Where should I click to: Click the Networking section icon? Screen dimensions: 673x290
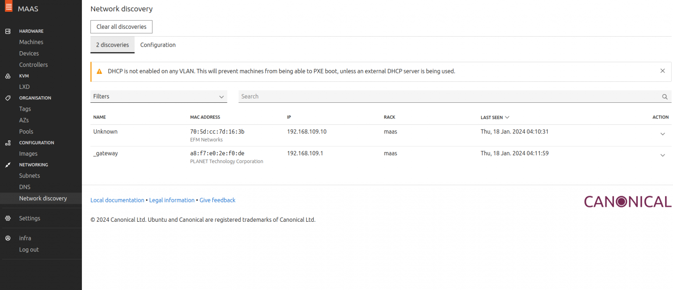[7, 165]
